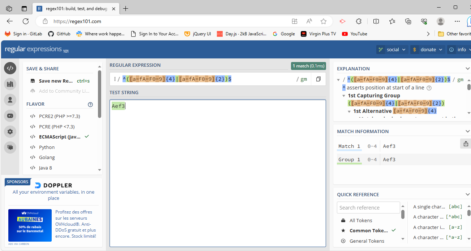471x251 pixels.
Task: Open the social dropdown menu
Action: [392, 50]
